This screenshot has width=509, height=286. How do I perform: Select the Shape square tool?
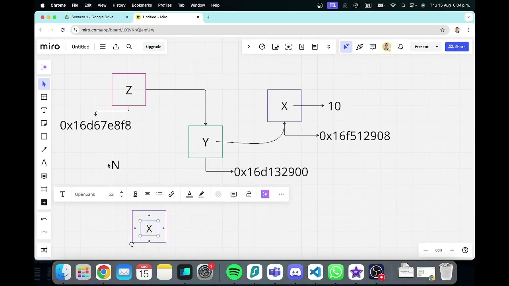[44, 137]
